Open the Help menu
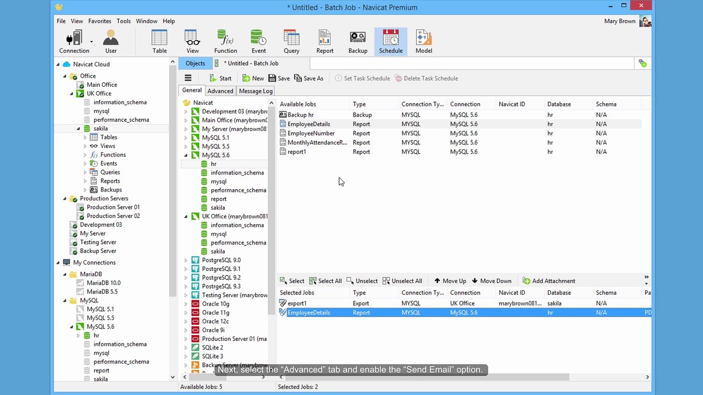The height and width of the screenshot is (395, 703). (169, 21)
